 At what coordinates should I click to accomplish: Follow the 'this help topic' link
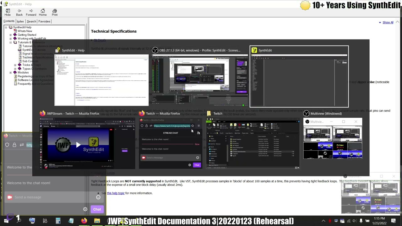(x=116, y=193)
